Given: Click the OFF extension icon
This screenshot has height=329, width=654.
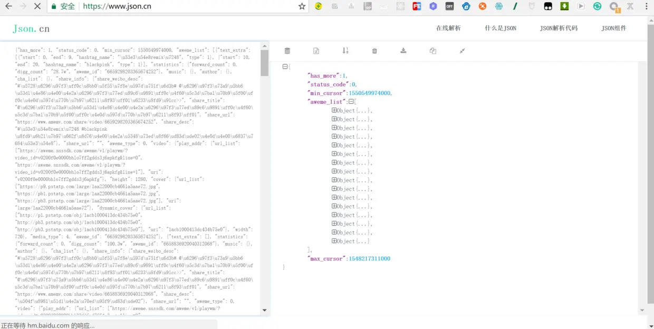Looking at the screenshot, I should pyautogui.click(x=449, y=6).
